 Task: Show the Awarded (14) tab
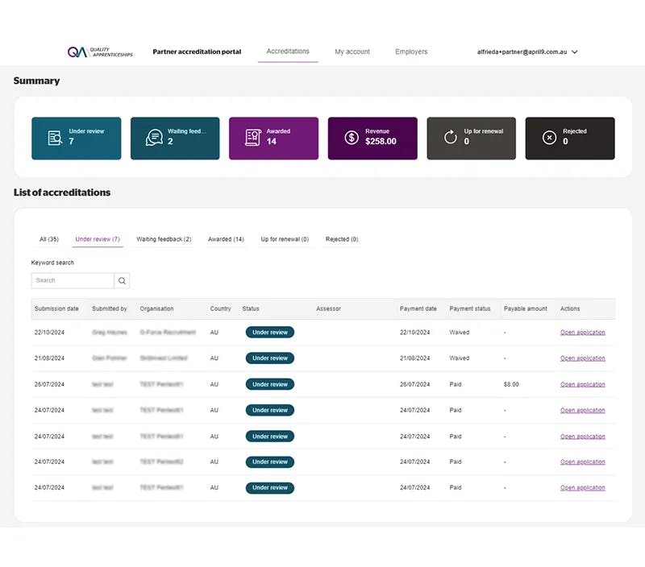(226, 239)
